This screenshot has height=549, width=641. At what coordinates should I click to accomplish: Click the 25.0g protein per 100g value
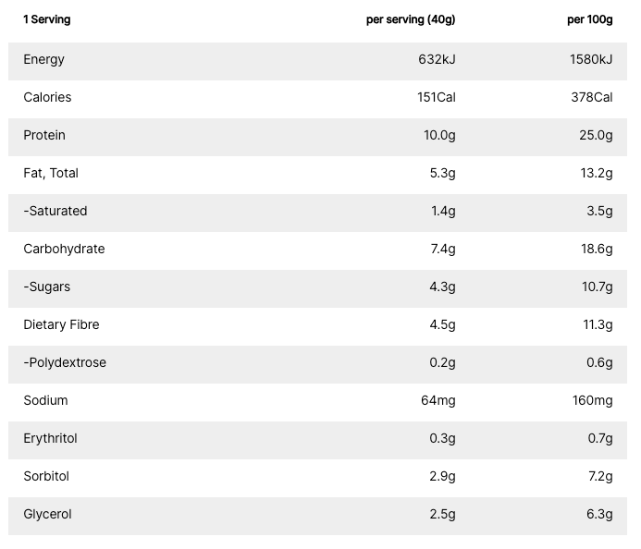(596, 135)
